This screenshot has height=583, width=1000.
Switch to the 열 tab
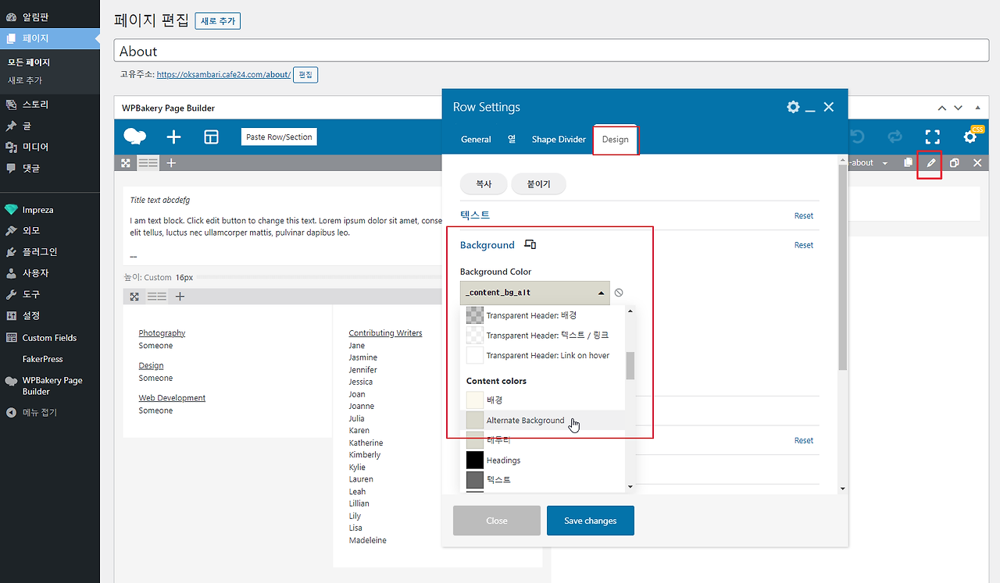[x=512, y=140]
